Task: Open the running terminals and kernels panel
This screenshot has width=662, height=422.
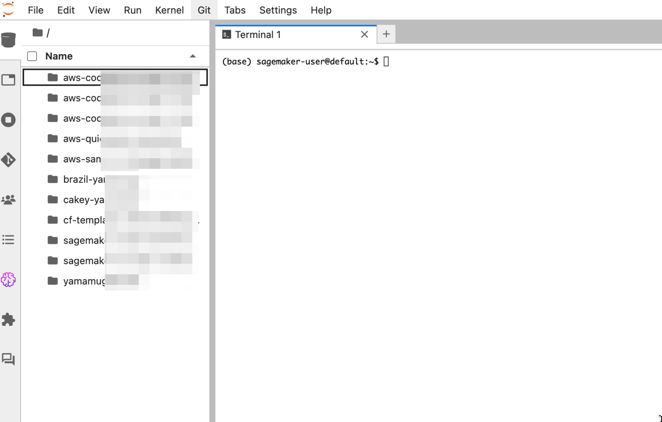Action: pos(8,120)
